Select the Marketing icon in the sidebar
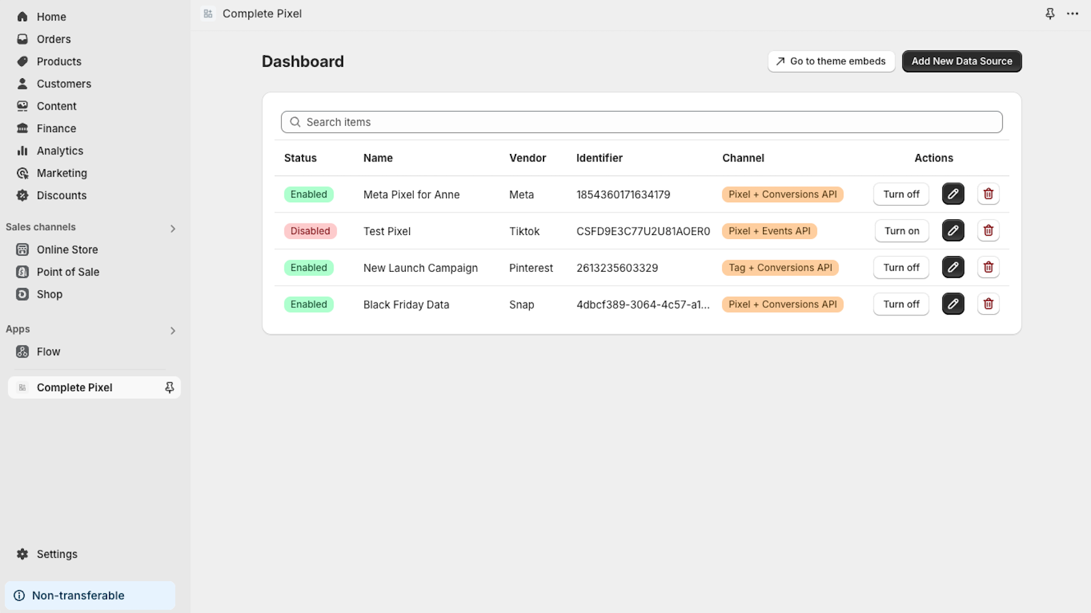The height and width of the screenshot is (613, 1091). click(x=23, y=173)
